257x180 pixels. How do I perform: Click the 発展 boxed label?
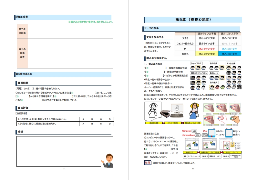[x=148, y=163]
